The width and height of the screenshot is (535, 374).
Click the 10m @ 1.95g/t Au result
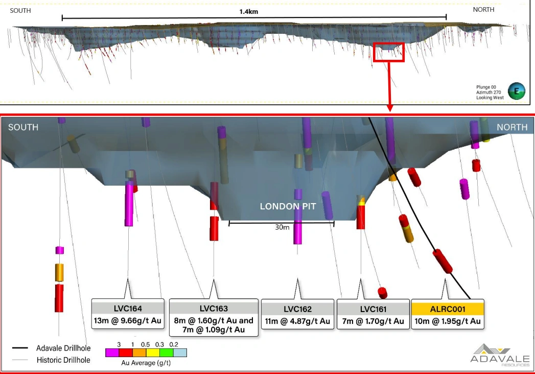(448, 321)
